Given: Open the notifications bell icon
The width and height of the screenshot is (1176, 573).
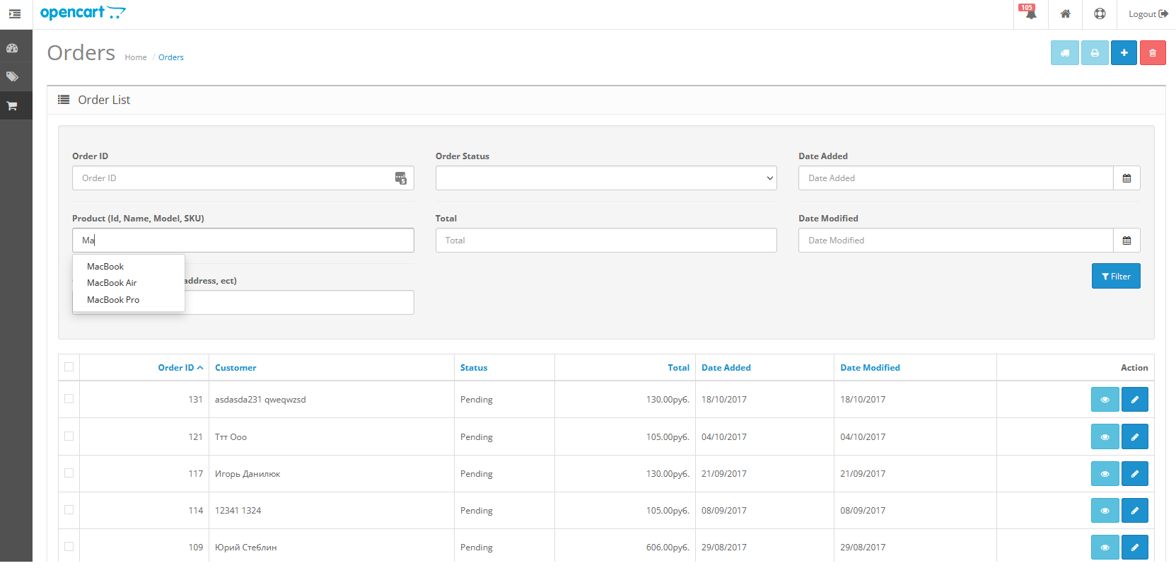Looking at the screenshot, I should (x=1030, y=14).
